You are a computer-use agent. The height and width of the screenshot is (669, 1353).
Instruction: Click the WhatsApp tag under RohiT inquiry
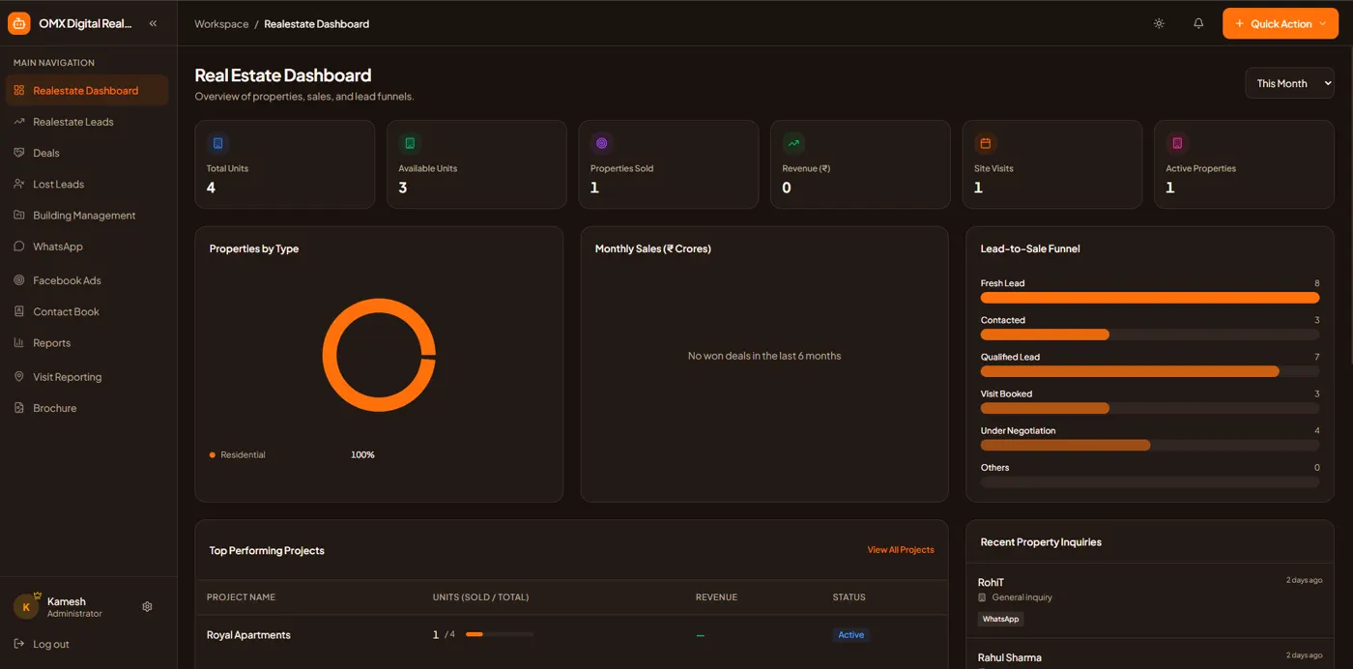[1000, 619]
